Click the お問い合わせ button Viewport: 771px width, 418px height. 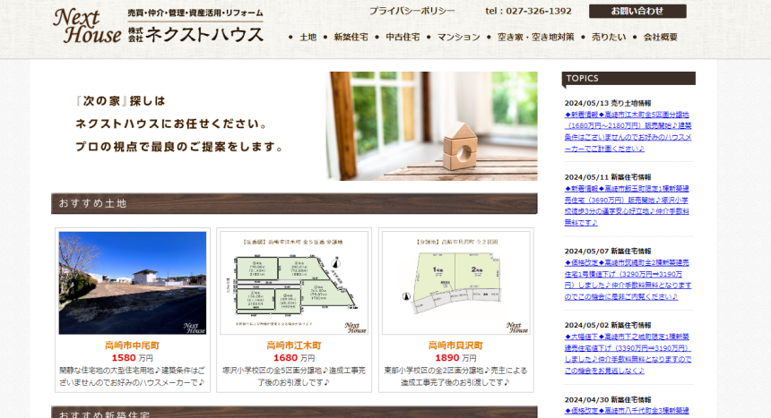(637, 12)
